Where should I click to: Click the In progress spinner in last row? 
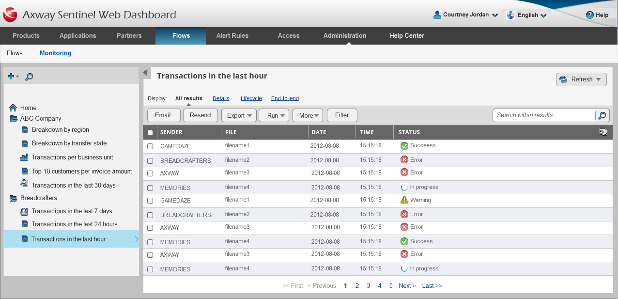pyautogui.click(x=404, y=268)
